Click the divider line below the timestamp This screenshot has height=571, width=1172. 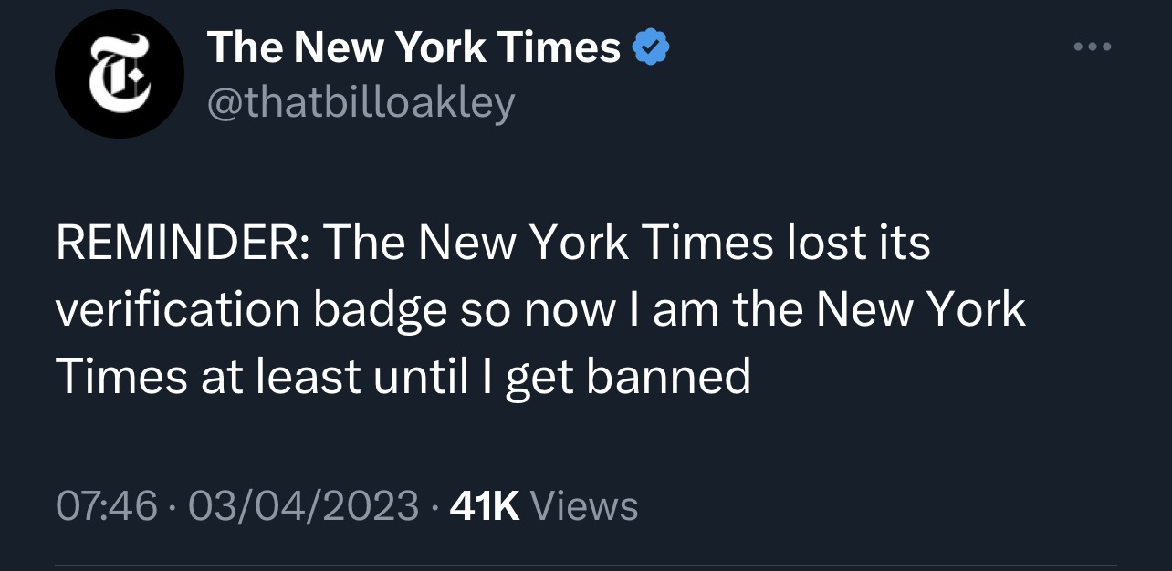pyautogui.click(x=586, y=565)
